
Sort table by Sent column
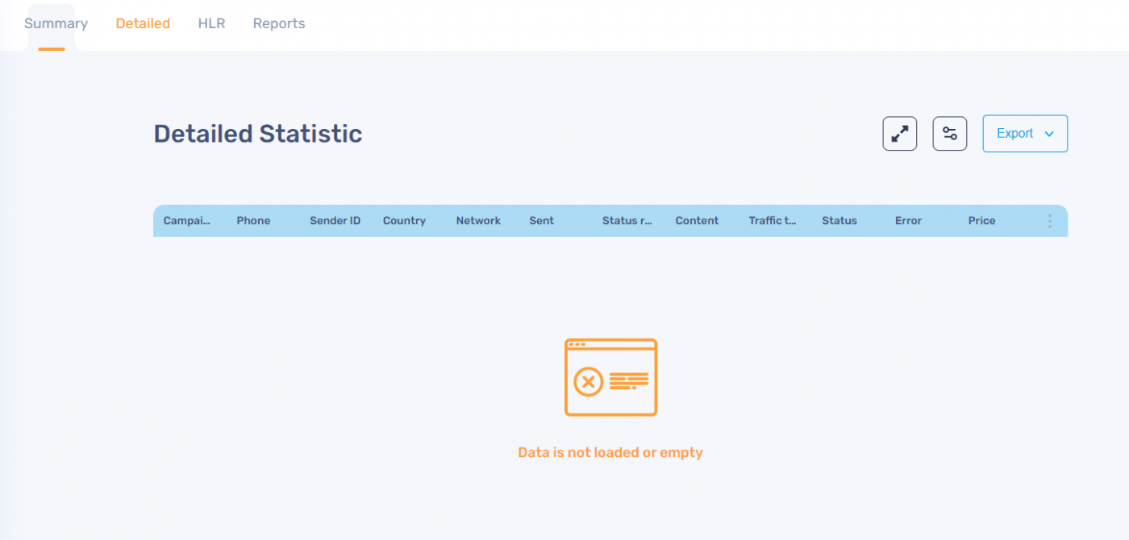[541, 221]
